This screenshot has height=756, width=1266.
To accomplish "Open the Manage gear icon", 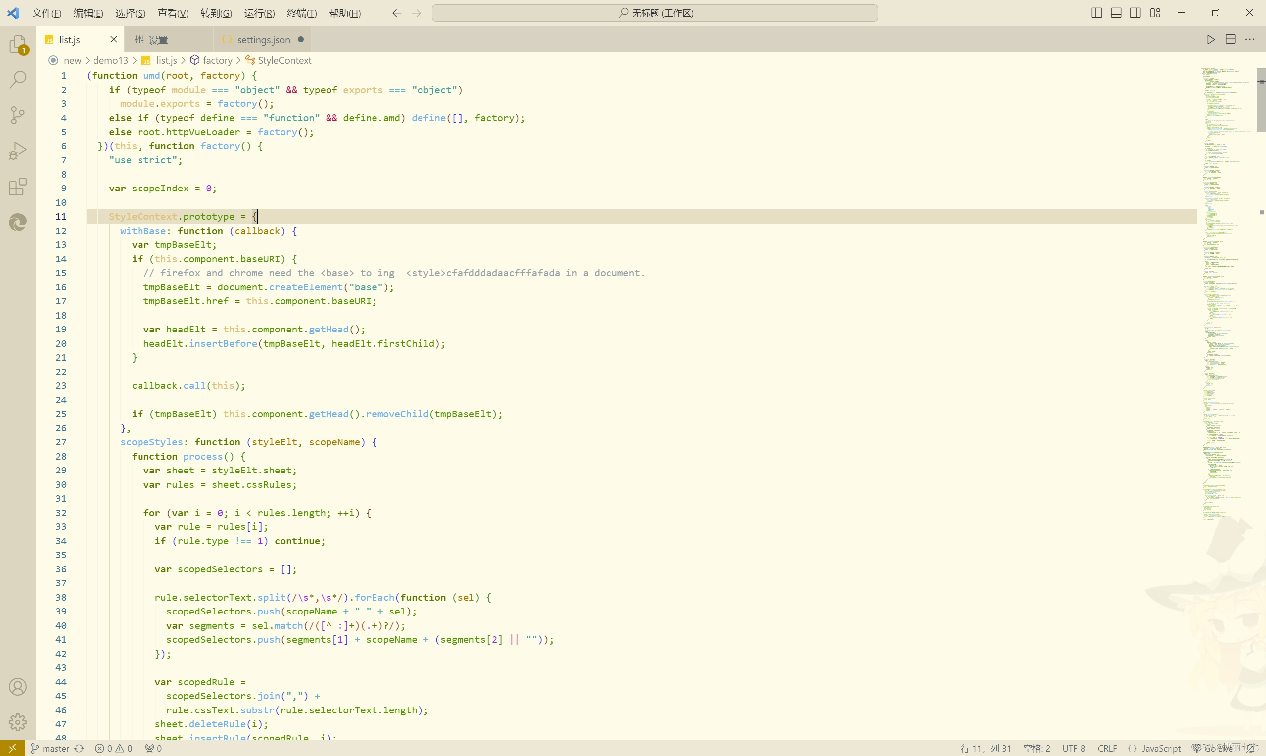I will point(18,722).
